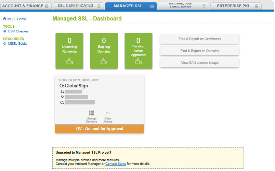
Task: Expand the SSL Certificates arrow icon
Action: [99, 6]
